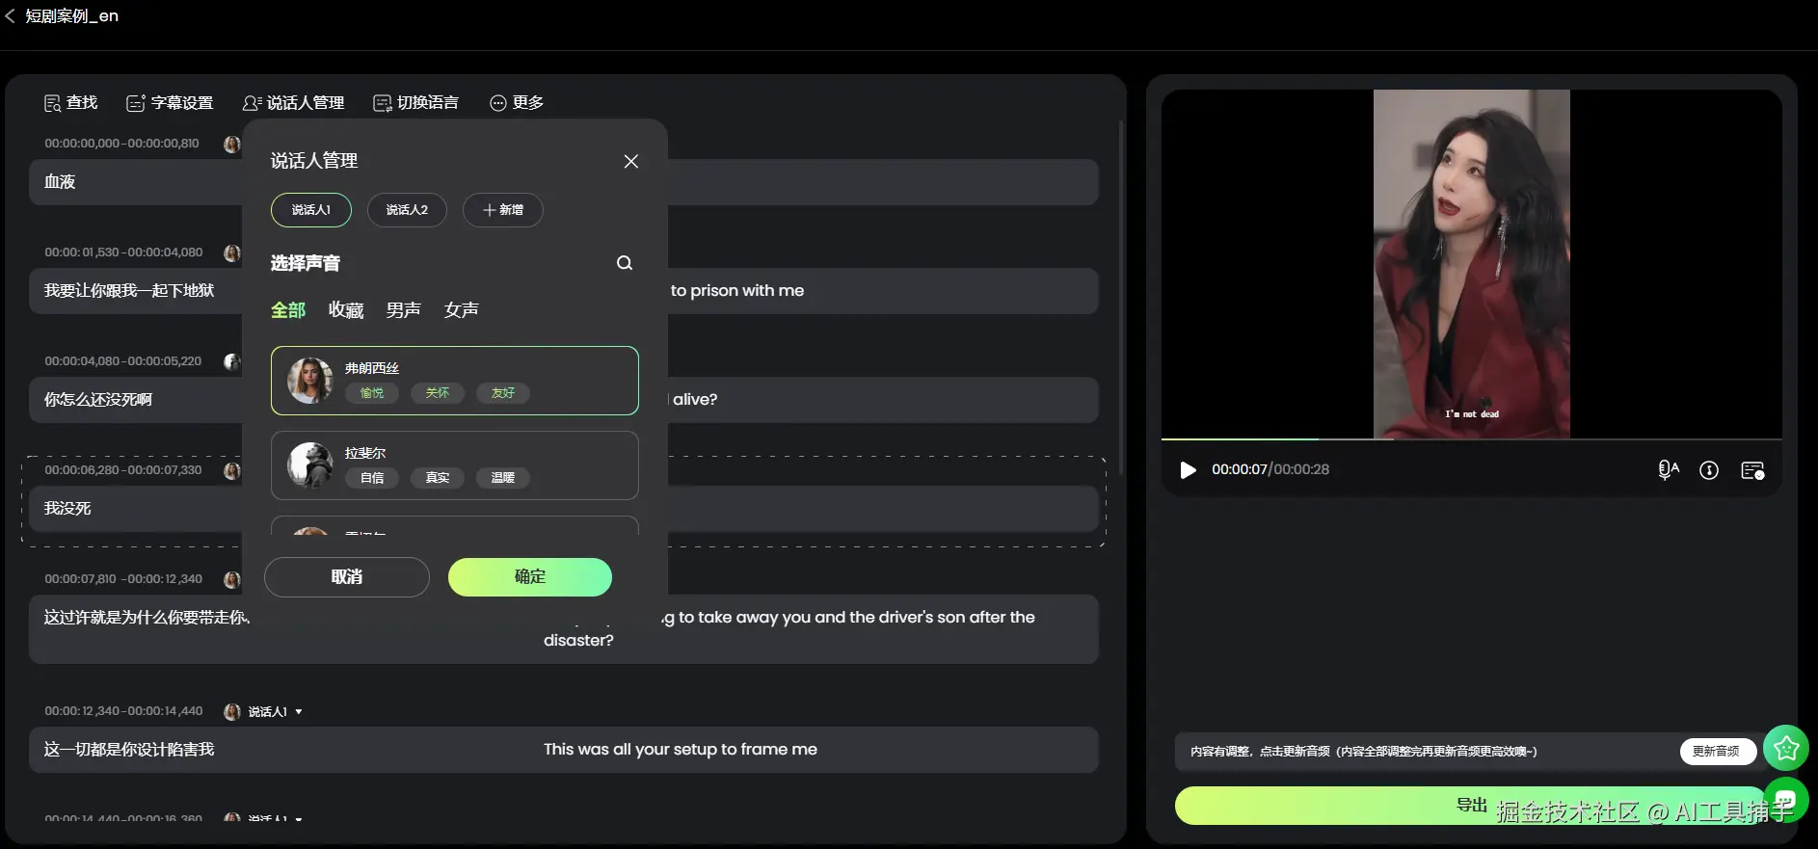Play the video preview
Image resolution: width=1818 pixels, height=849 pixels.
coord(1188,470)
